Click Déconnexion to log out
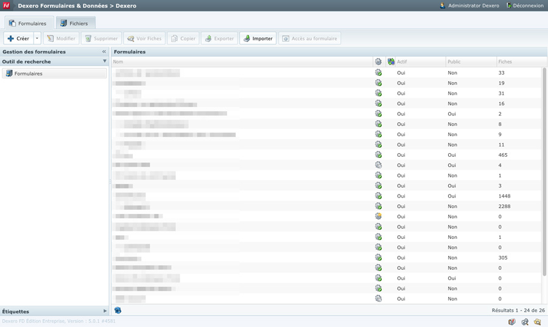This screenshot has width=548, height=327. [x=525, y=5]
